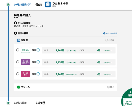Click the 1,450円 adult price
132x106 pixels.
pyautogui.click(x=60, y=62)
